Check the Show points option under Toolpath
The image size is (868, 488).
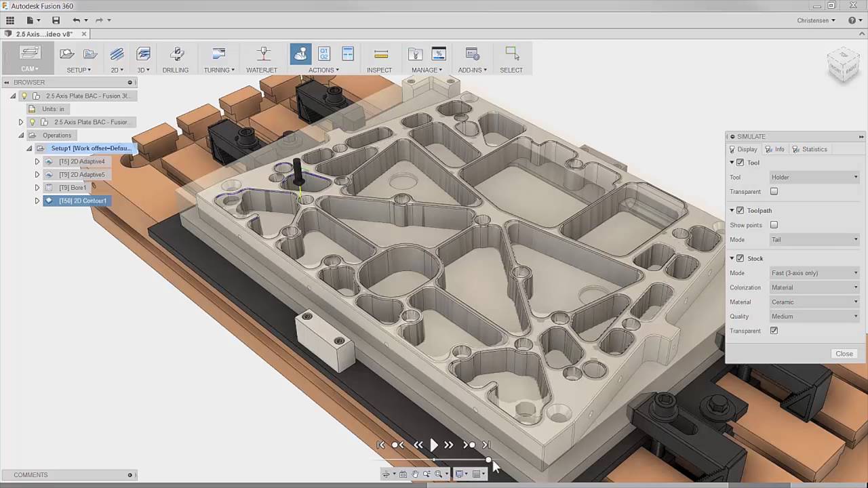click(x=774, y=225)
